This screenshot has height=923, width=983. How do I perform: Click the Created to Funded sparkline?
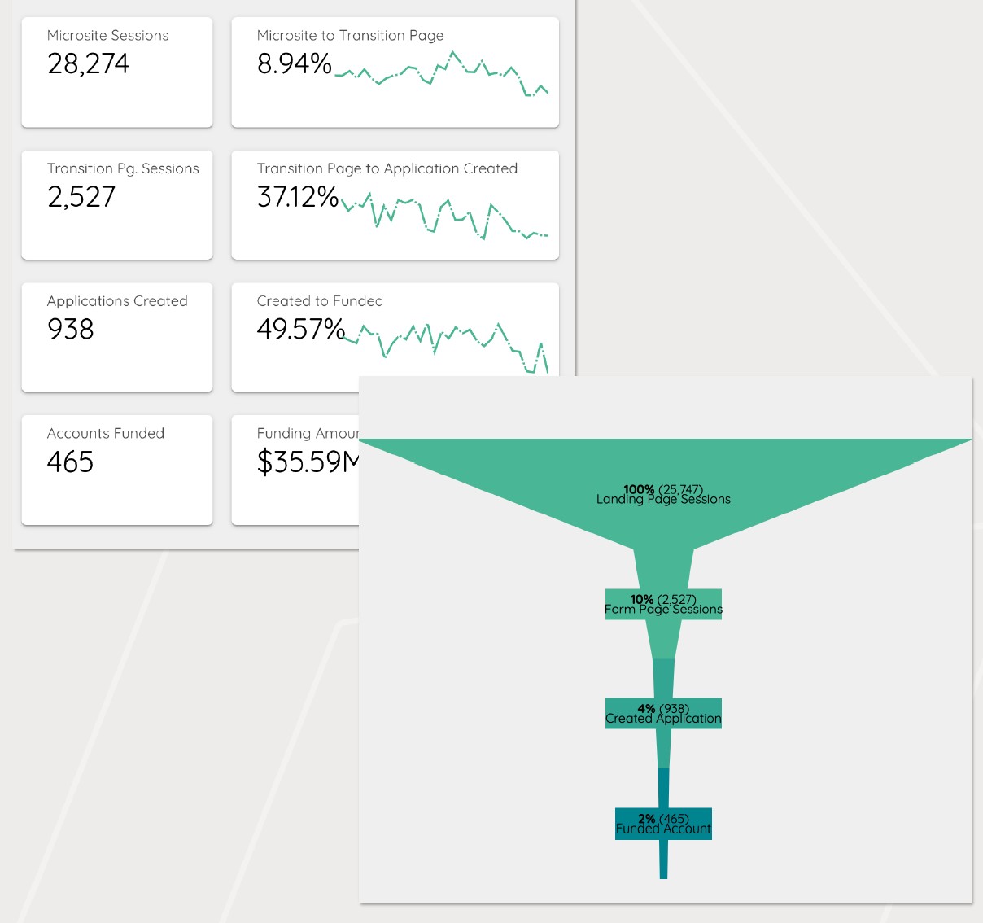[446, 342]
